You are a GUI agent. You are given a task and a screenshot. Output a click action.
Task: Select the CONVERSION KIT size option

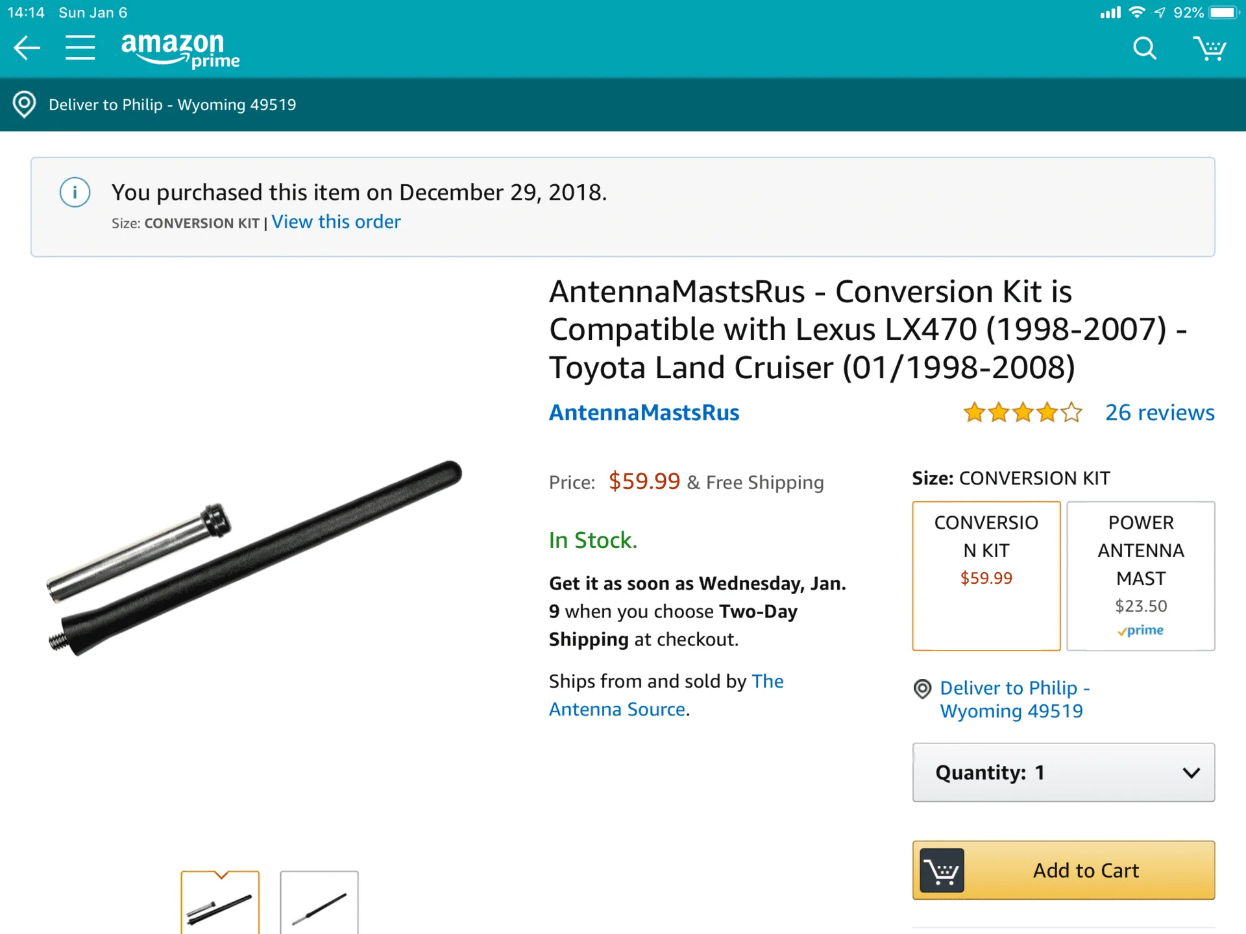(x=986, y=575)
